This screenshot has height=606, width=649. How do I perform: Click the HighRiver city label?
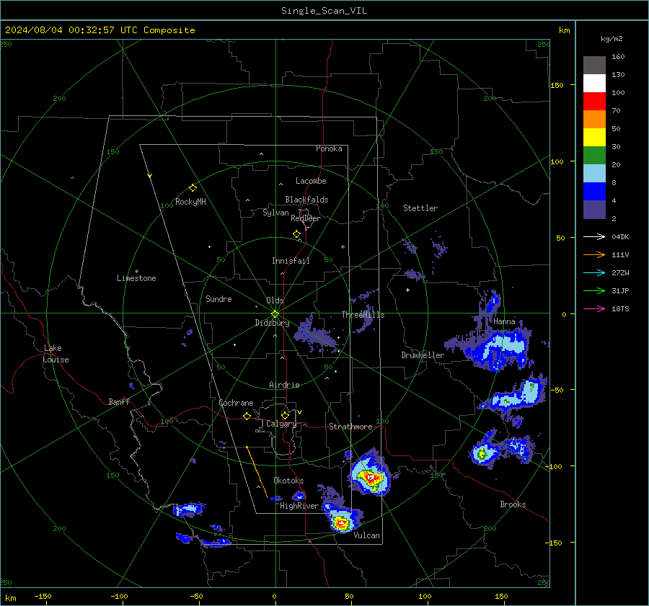(x=299, y=507)
